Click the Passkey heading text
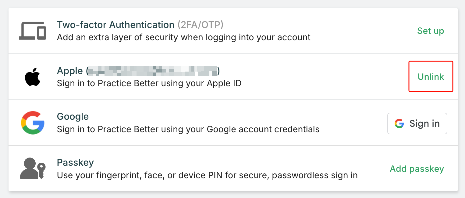The width and height of the screenshot is (465, 198). (75, 163)
